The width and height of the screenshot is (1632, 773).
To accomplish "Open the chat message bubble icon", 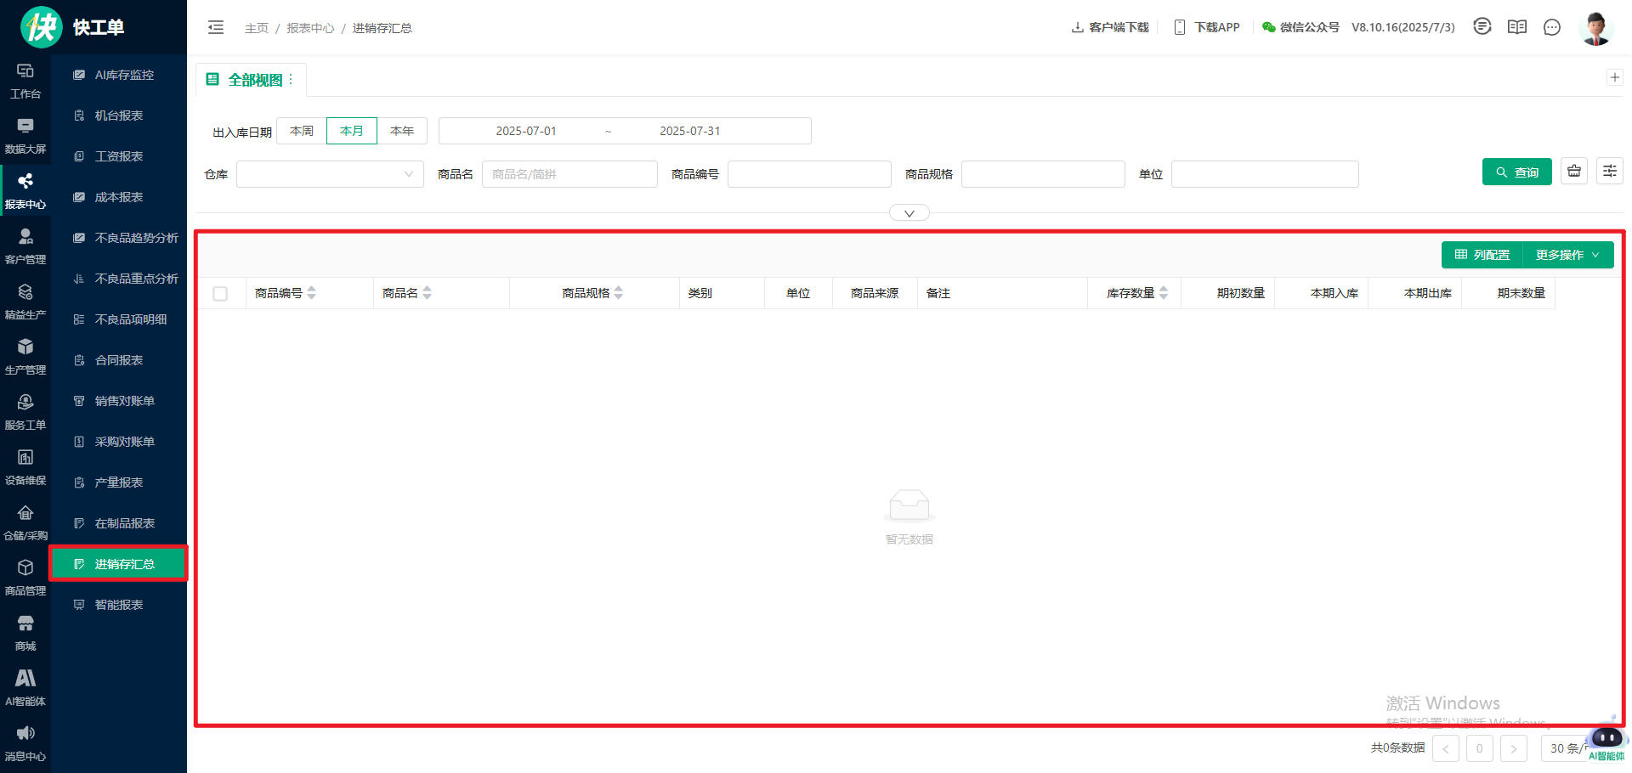I will pyautogui.click(x=1552, y=27).
